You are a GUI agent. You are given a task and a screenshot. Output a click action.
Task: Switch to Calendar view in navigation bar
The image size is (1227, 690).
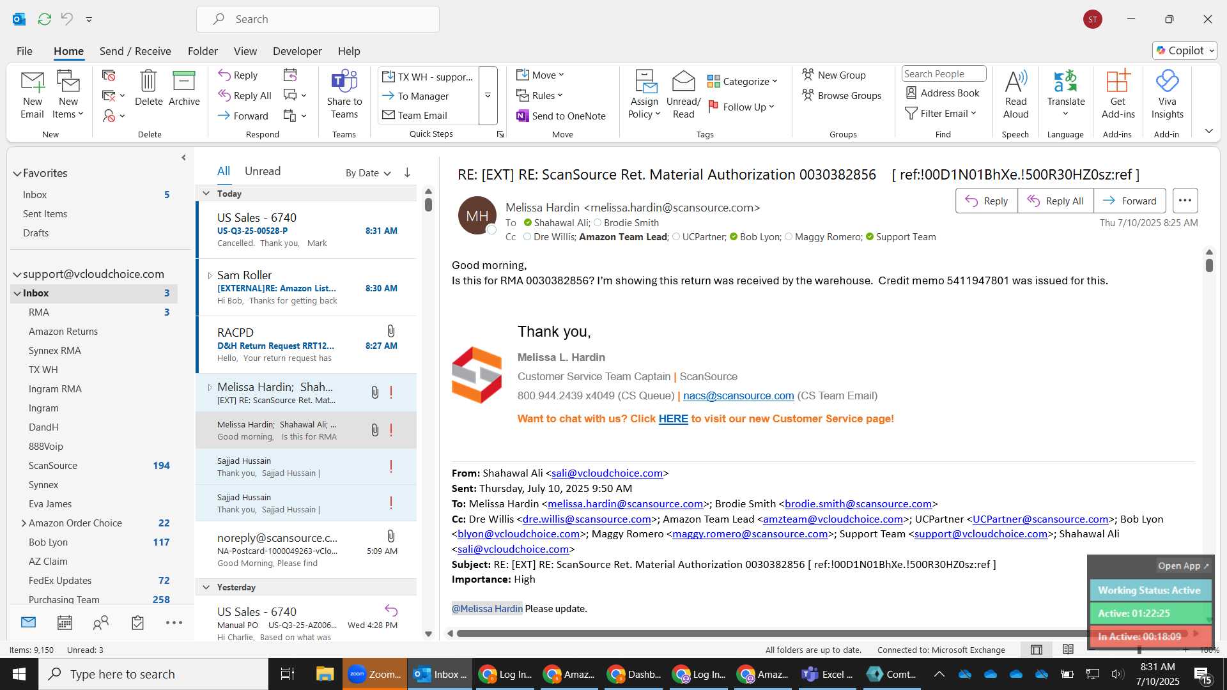pos(65,622)
